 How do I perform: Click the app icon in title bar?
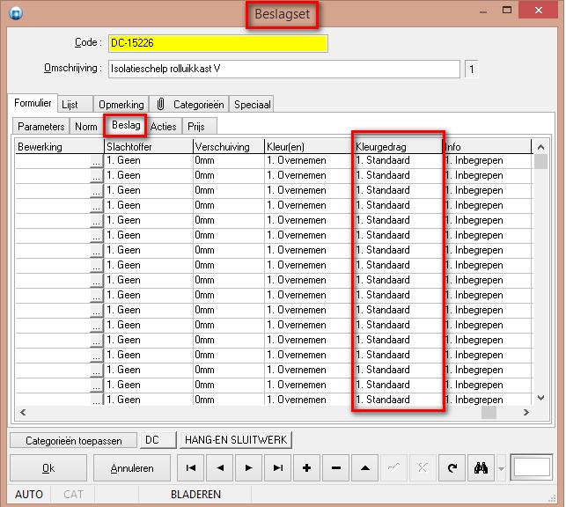click(x=16, y=13)
